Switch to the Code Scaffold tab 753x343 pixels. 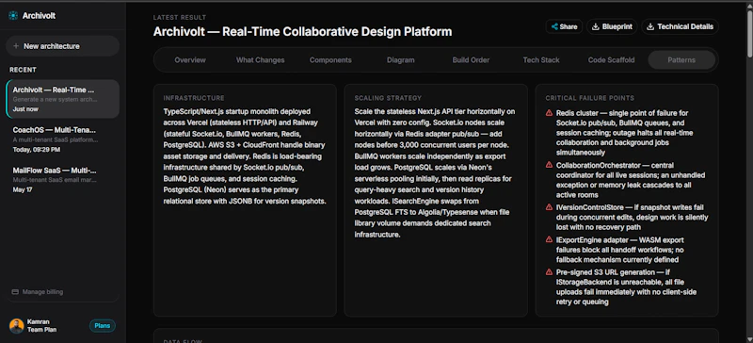point(611,60)
